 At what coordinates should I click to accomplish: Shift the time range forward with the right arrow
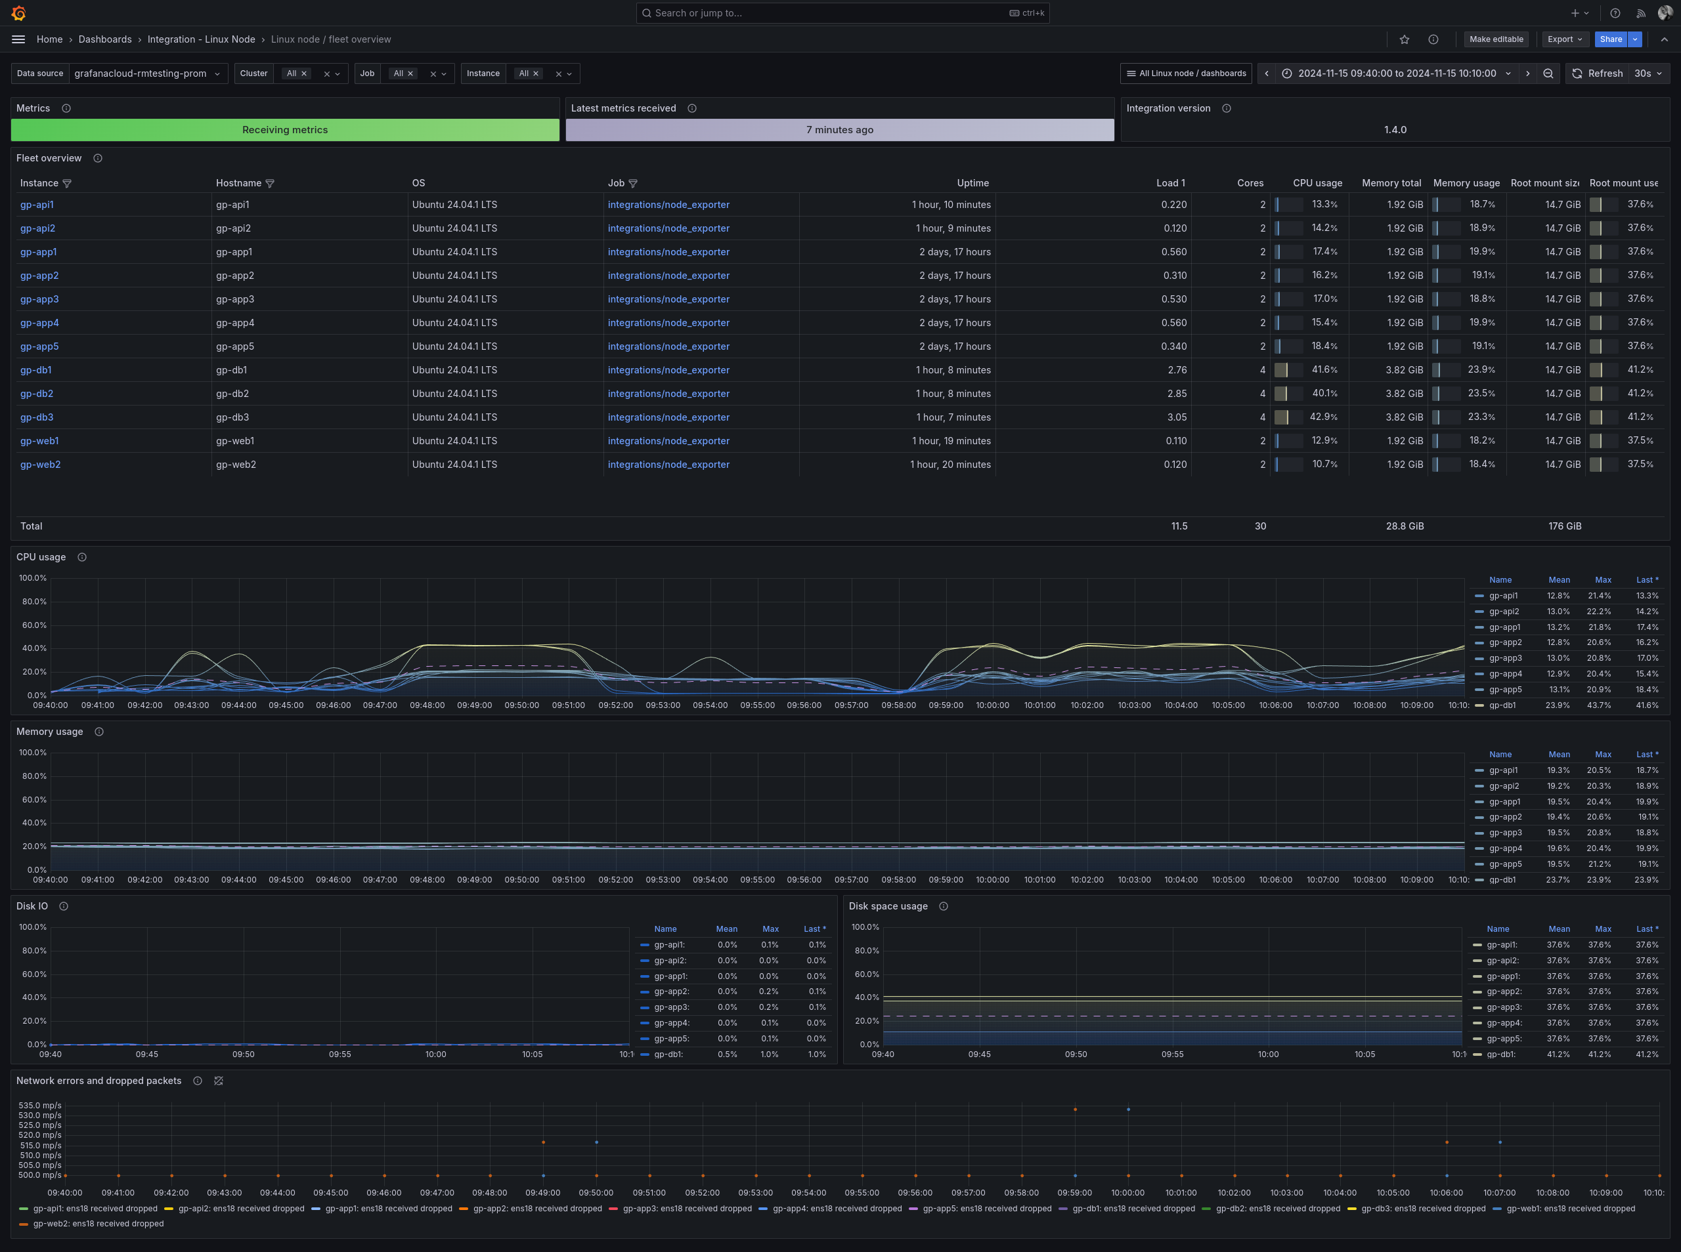click(x=1528, y=73)
